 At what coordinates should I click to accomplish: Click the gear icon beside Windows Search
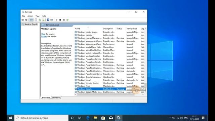[x=76, y=80]
